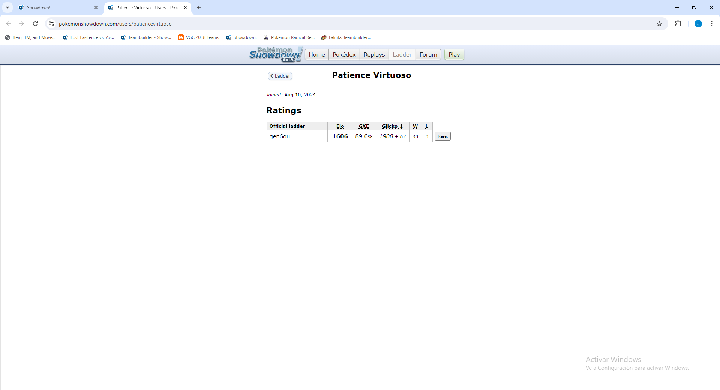This screenshot has height=390, width=720.
Task: Reset the gen6ou rating
Action: pos(442,136)
